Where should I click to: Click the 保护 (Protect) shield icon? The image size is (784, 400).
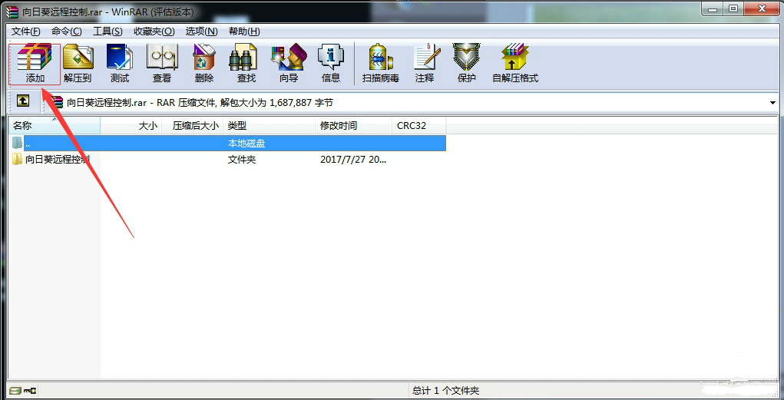click(467, 64)
